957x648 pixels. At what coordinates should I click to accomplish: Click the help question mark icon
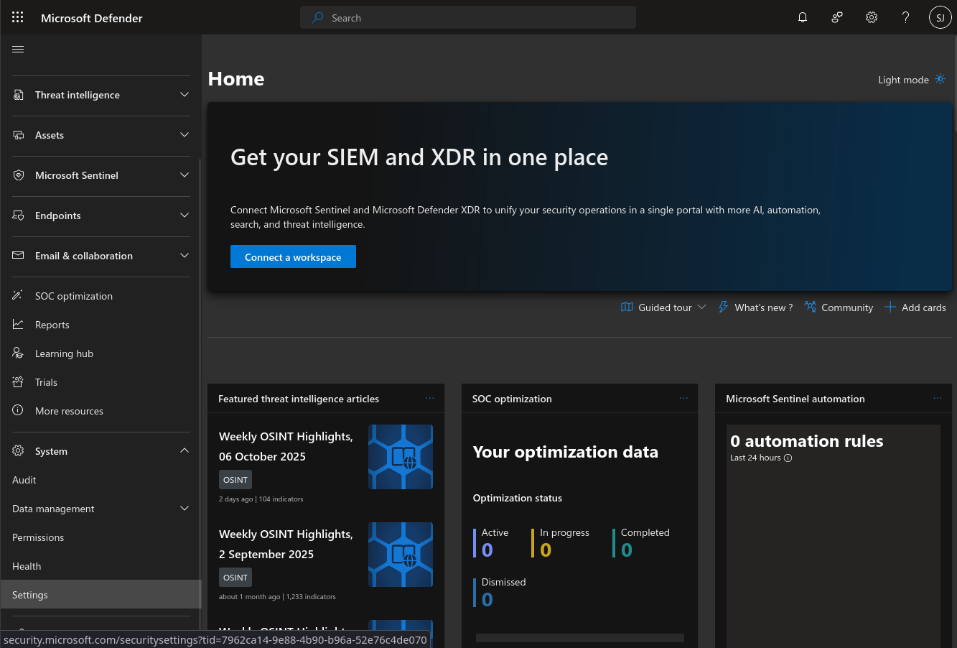[x=905, y=17]
